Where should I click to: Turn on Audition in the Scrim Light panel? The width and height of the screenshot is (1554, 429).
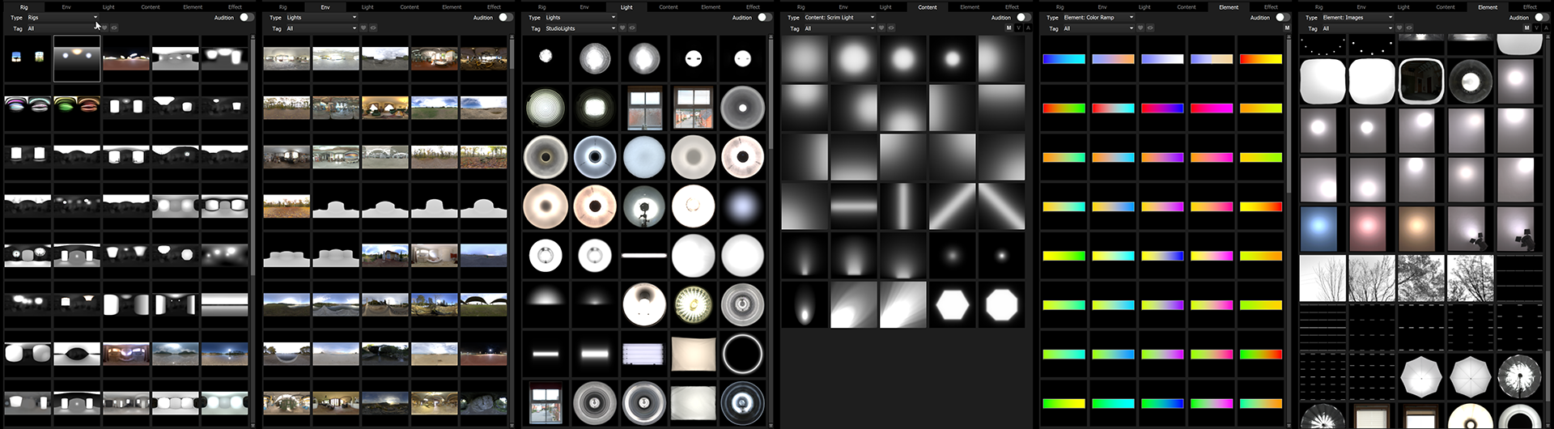click(1023, 17)
